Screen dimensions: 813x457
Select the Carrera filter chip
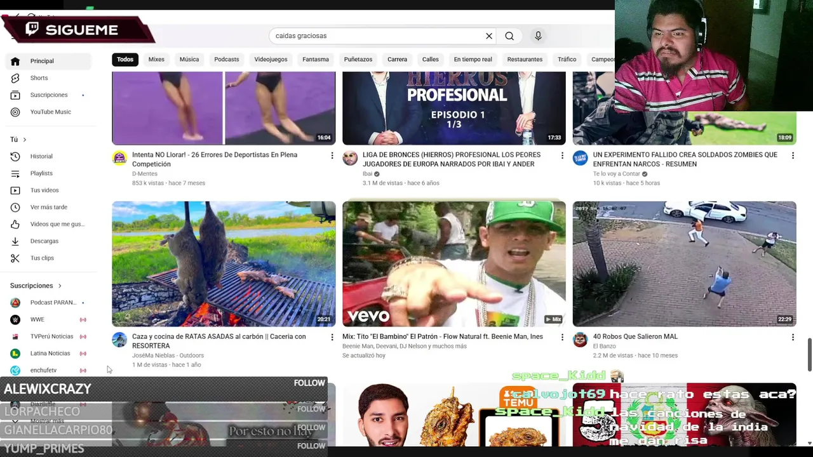tap(398, 60)
